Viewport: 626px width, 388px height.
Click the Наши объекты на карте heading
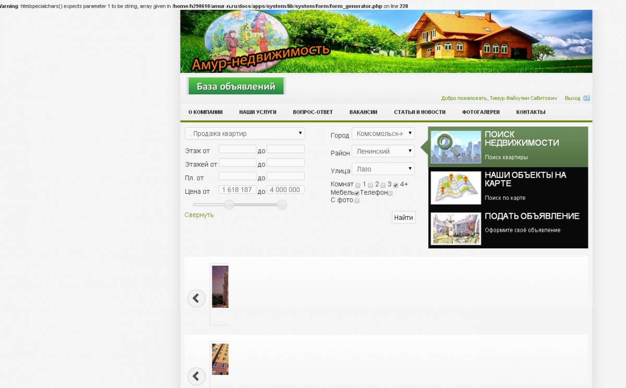tap(525, 179)
